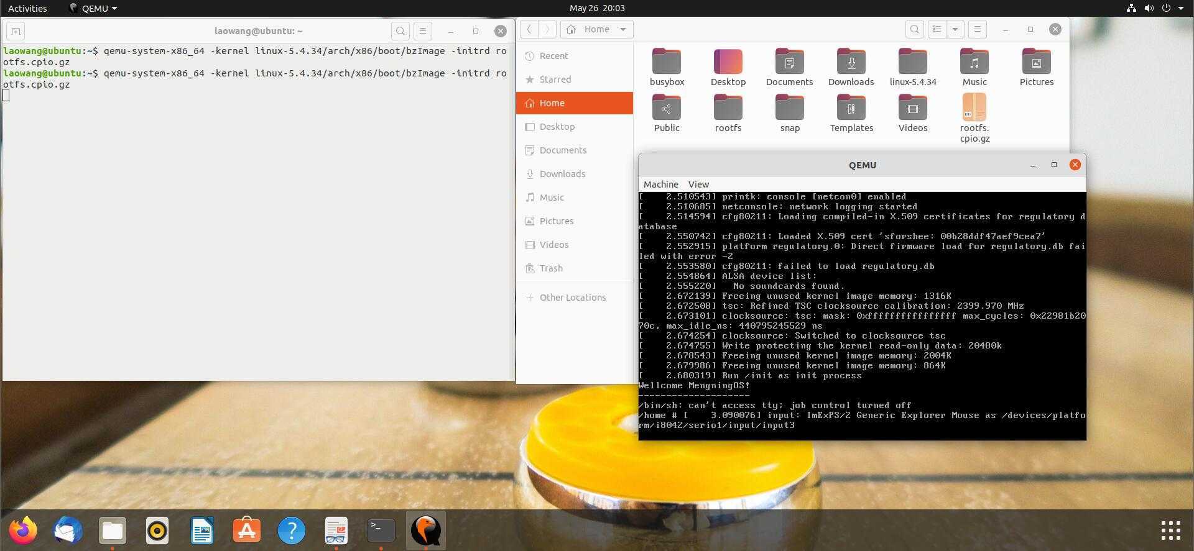This screenshot has height=551, width=1194.
Task: Expand the view options dropdown arrow in Files
Action: pyautogui.click(x=955, y=29)
